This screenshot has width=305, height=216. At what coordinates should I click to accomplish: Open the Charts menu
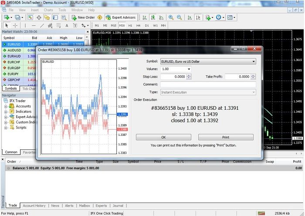click(x=48, y=10)
